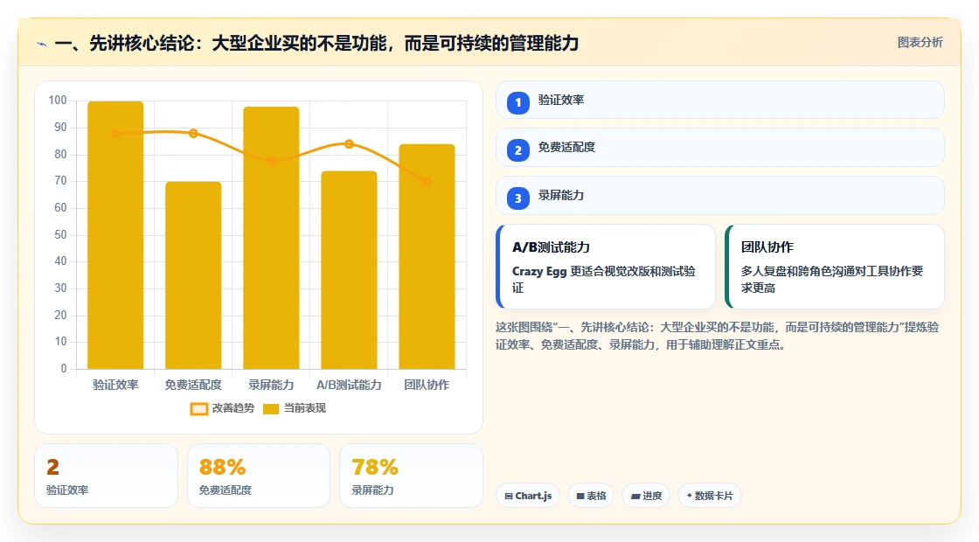The width and height of the screenshot is (979, 542).
Task: Click trend line point on 团队协作 bar
Action: [427, 182]
